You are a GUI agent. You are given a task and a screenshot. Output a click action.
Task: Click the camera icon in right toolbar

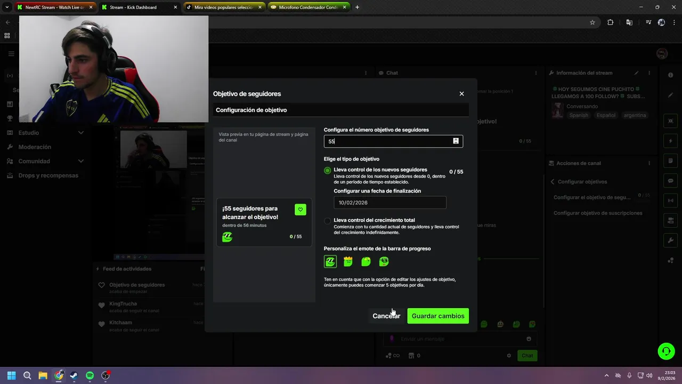[x=670, y=221]
